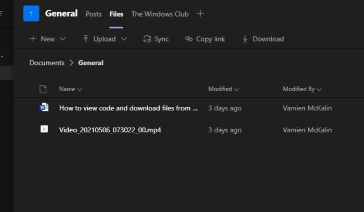Click the MP4 video file icon
364x212 pixels.
click(x=44, y=129)
